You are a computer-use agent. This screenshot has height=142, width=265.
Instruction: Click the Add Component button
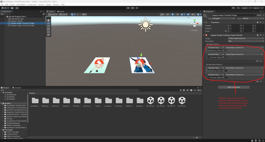[234, 87]
